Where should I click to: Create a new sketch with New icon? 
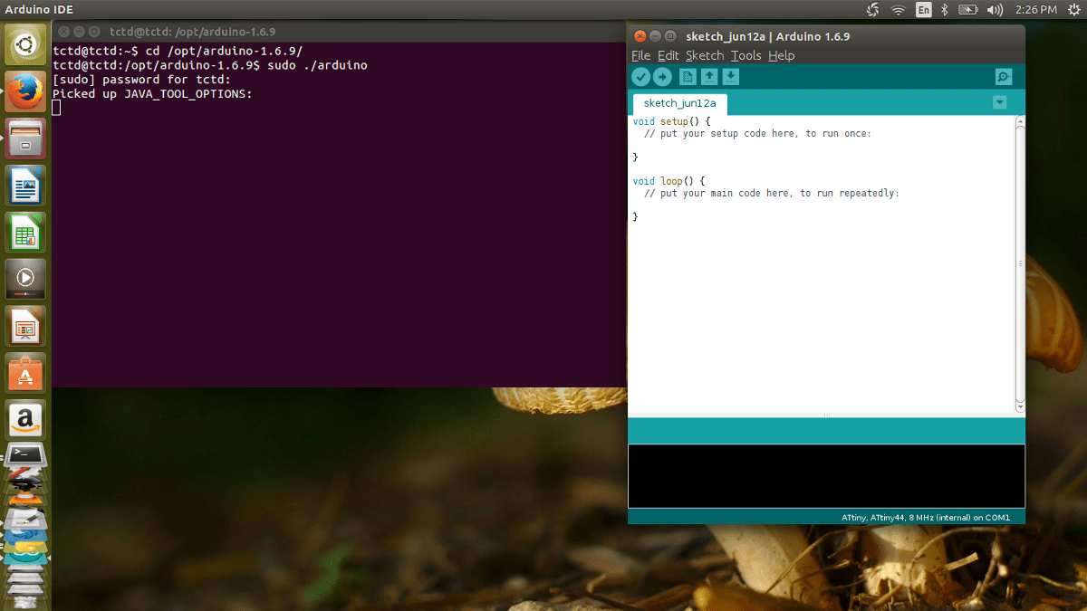point(688,78)
